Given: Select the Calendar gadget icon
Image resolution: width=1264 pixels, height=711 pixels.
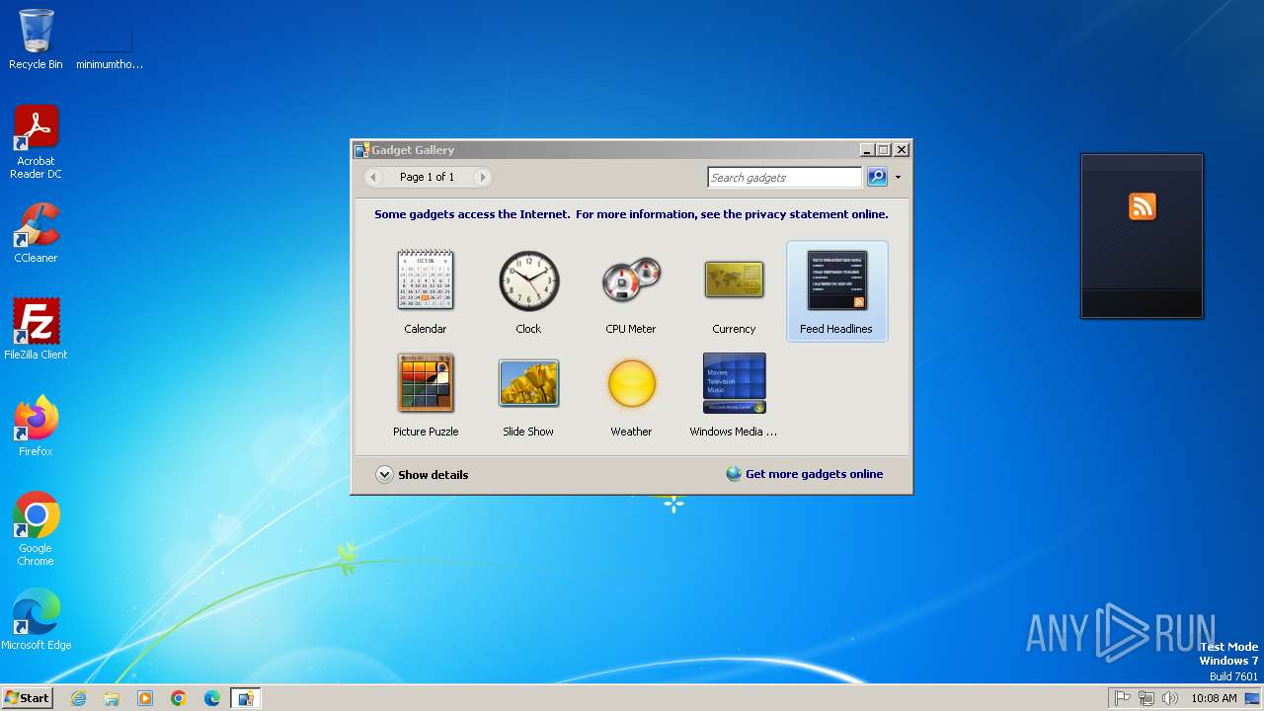Looking at the screenshot, I should pos(426,280).
